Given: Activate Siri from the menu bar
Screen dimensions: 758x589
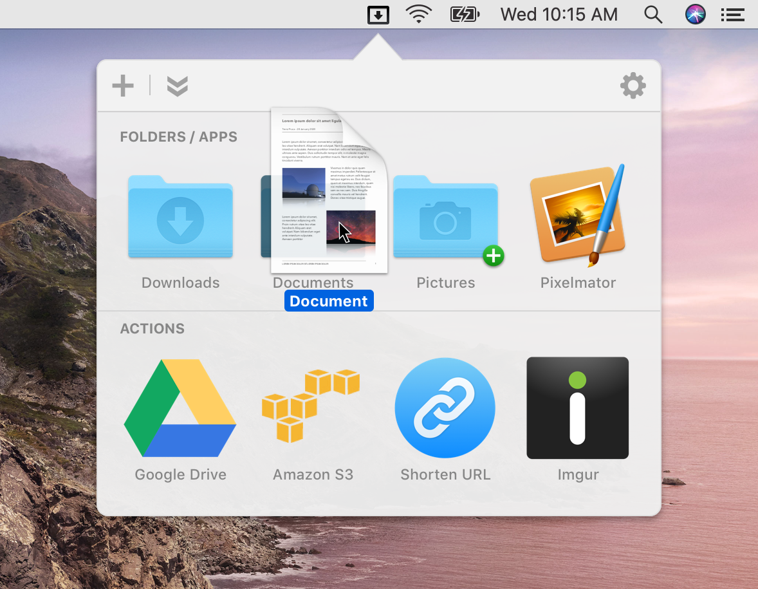Looking at the screenshot, I should point(696,14).
